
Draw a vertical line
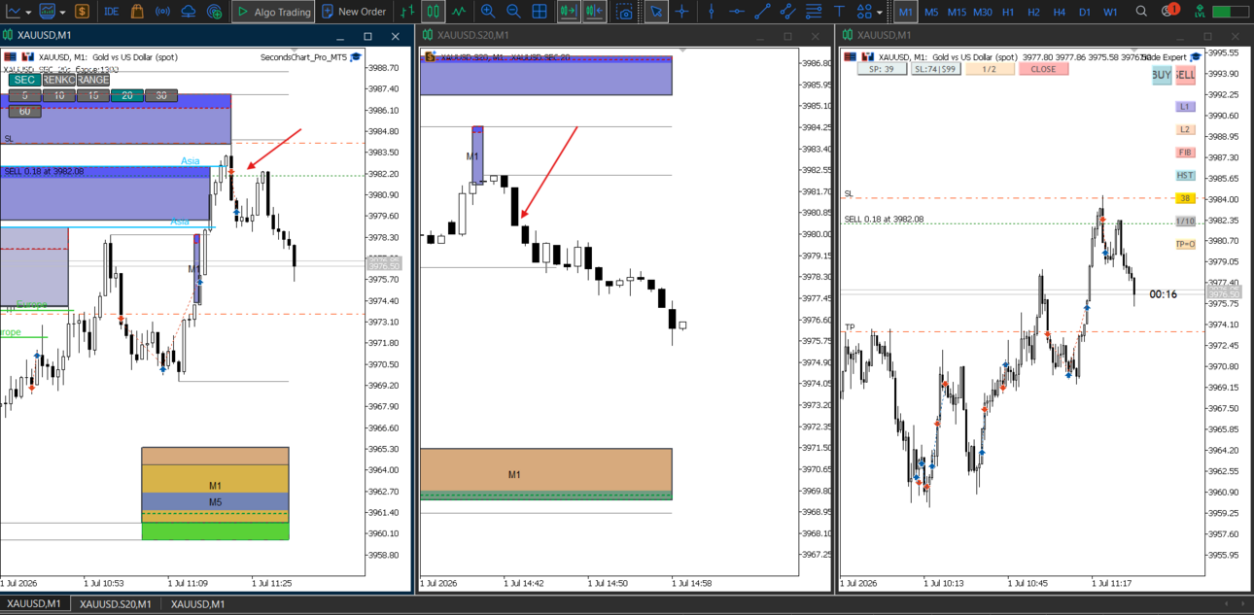click(x=712, y=12)
